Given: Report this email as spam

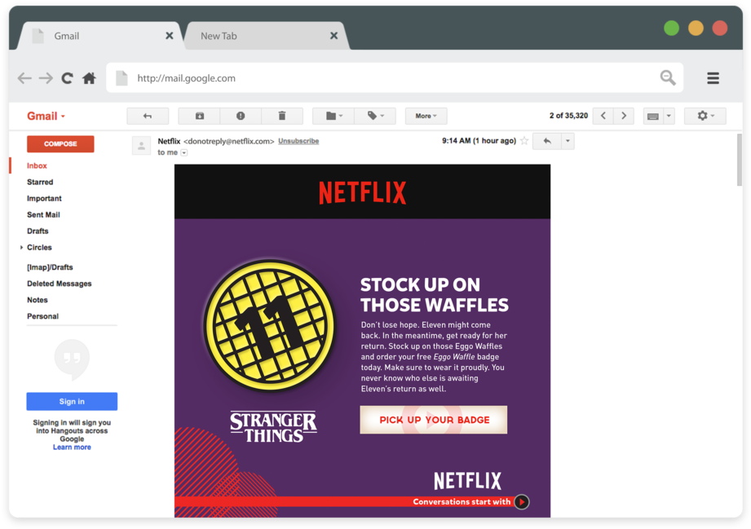Looking at the screenshot, I should (241, 116).
